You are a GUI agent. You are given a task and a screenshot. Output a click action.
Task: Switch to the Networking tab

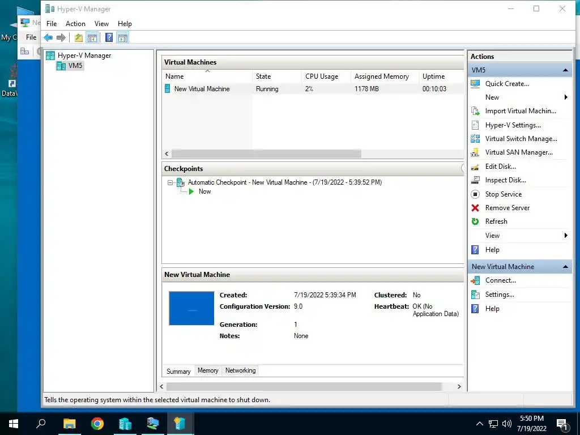point(240,370)
